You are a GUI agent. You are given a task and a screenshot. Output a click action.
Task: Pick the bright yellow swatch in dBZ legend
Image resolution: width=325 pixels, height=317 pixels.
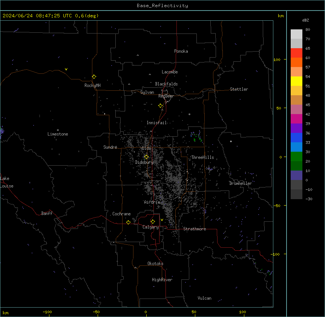pyautogui.click(x=296, y=81)
